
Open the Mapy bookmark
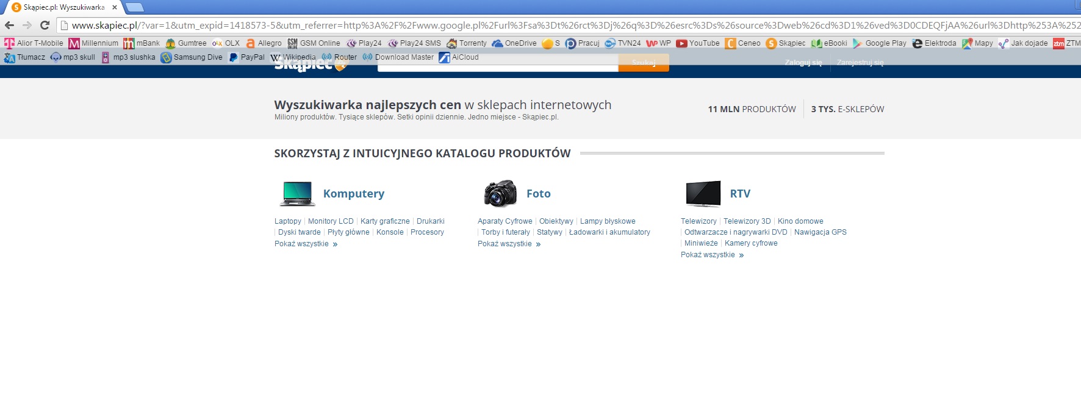977,43
